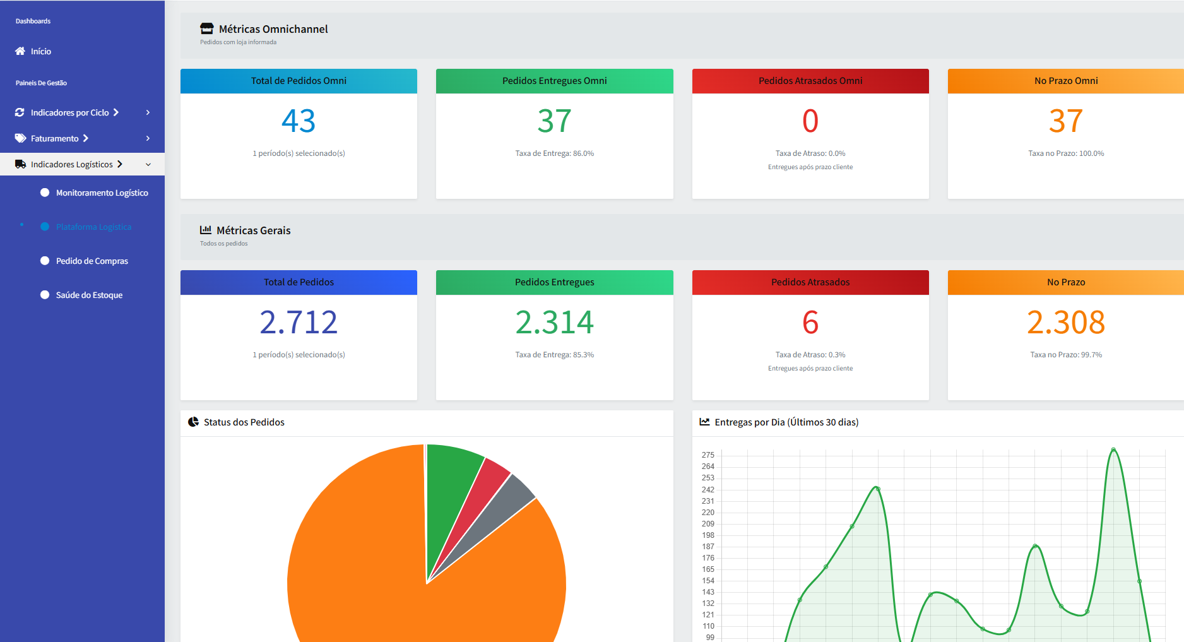Image resolution: width=1184 pixels, height=642 pixels.
Task: Click the Pedidos Atrasados red card header
Action: point(810,282)
